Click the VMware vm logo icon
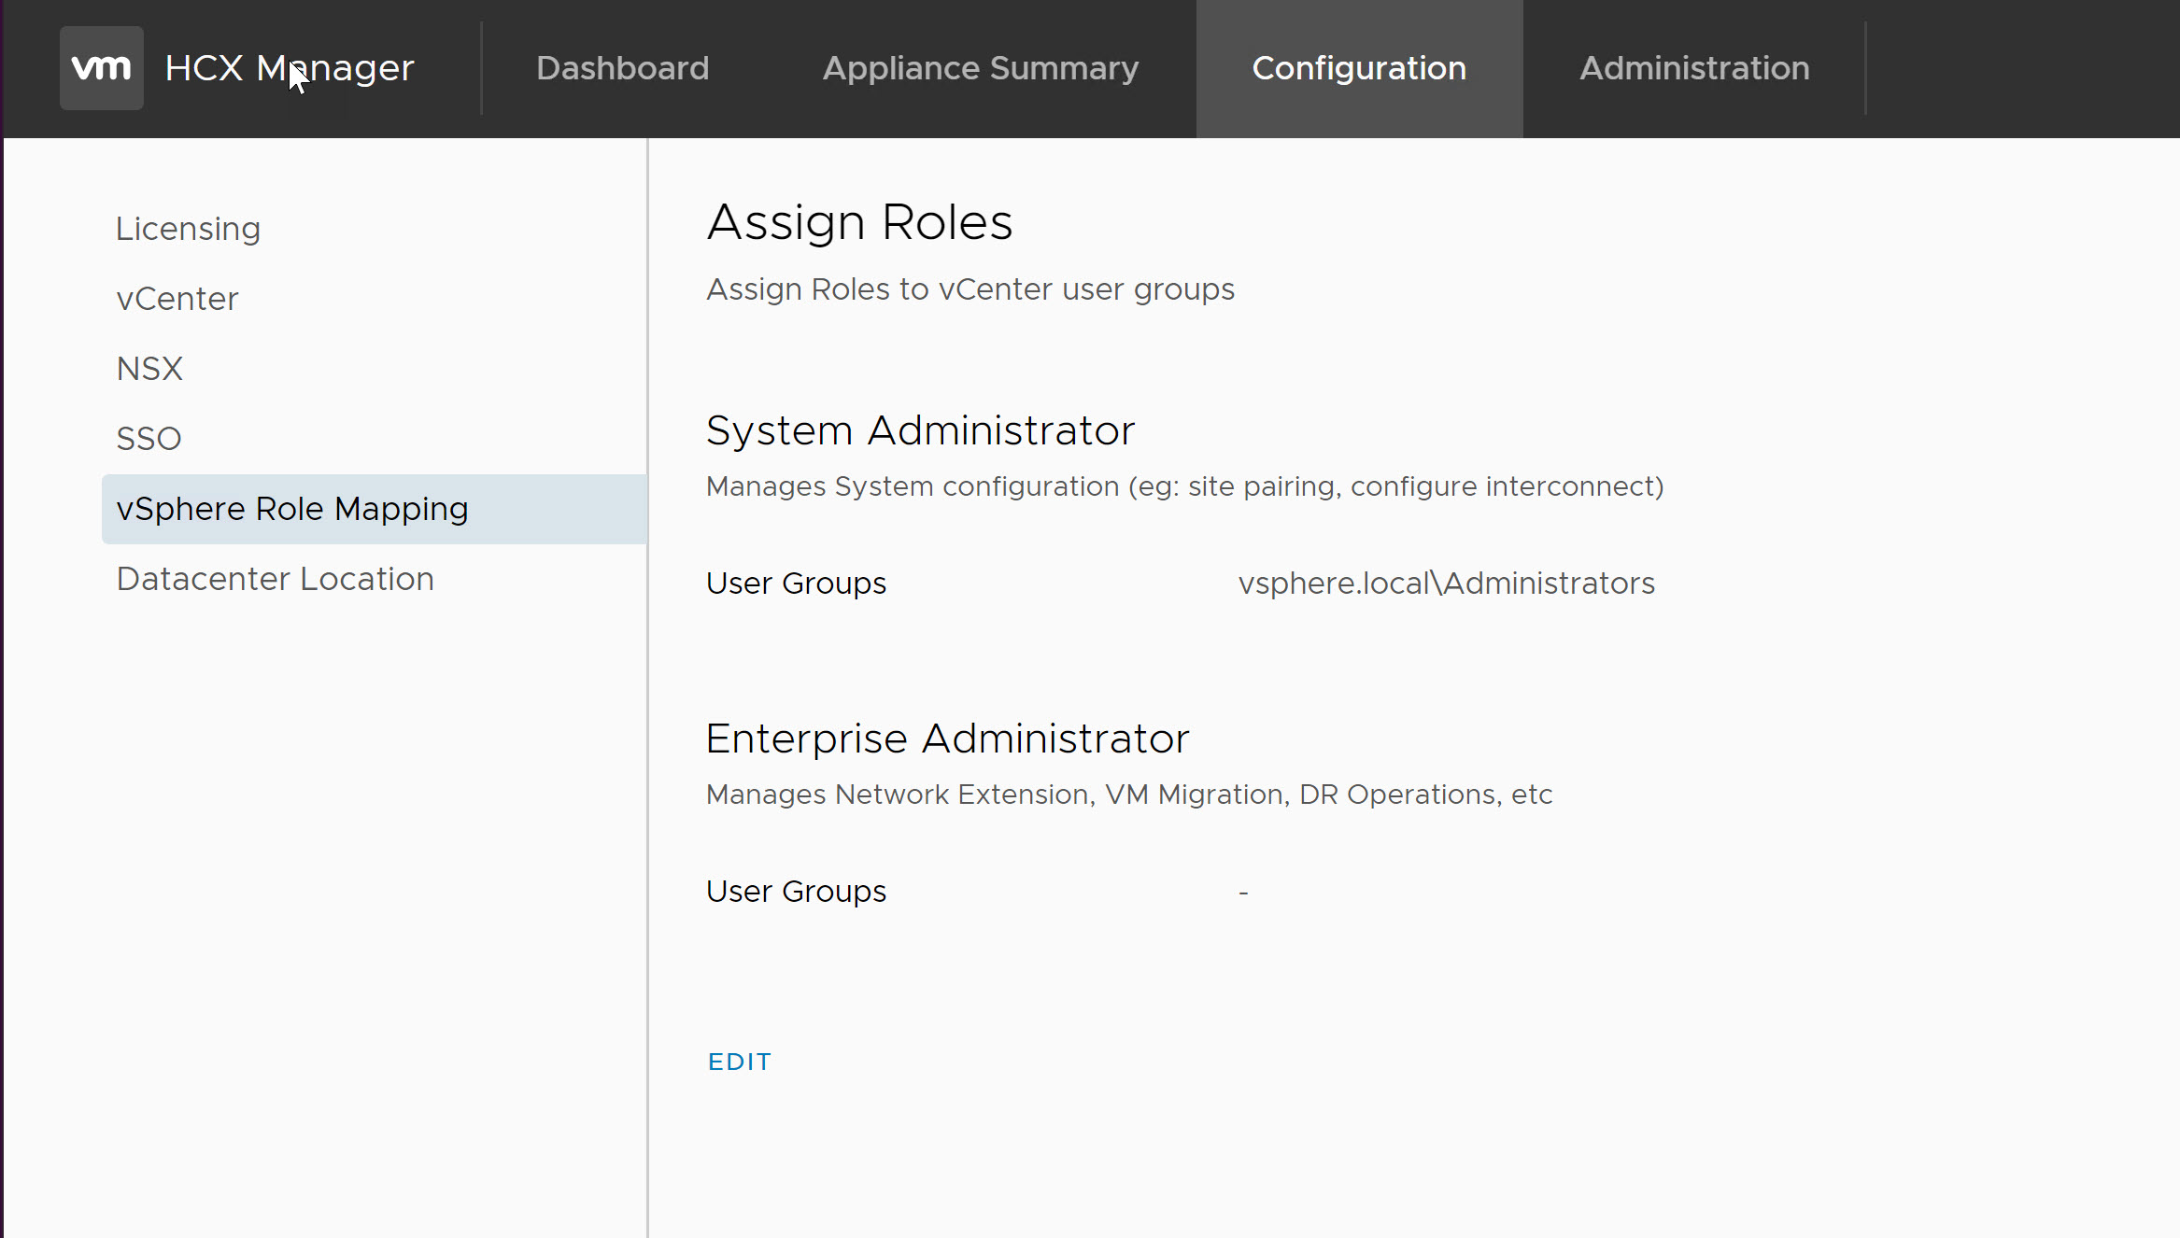Viewport: 2180px width, 1238px height. click(101, 68)
